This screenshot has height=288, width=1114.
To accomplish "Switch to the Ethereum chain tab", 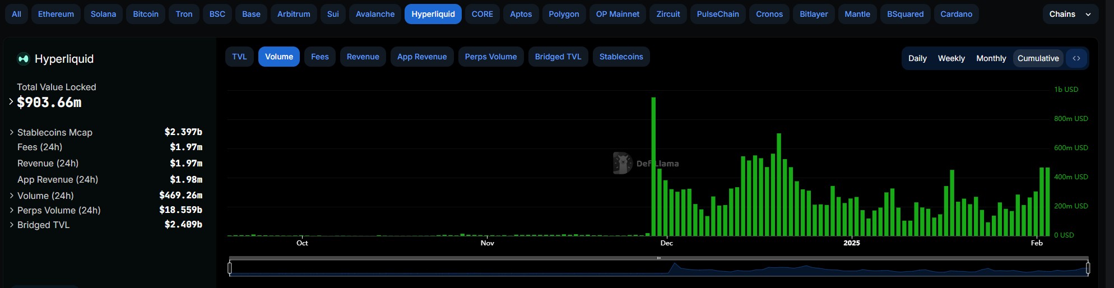I will click(55, 14).
